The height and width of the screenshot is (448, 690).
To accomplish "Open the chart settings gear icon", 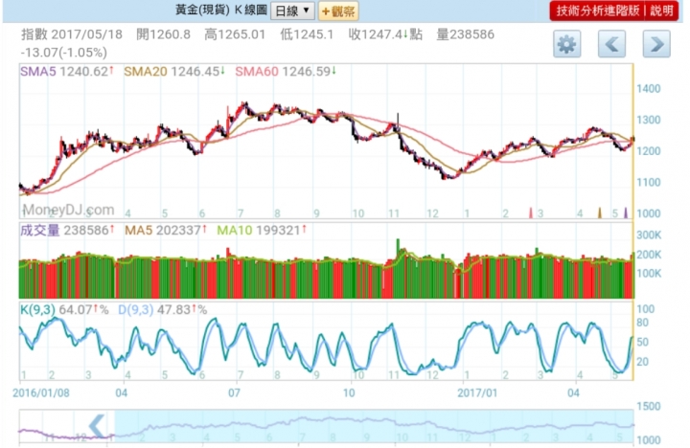I will pos(566,44).
